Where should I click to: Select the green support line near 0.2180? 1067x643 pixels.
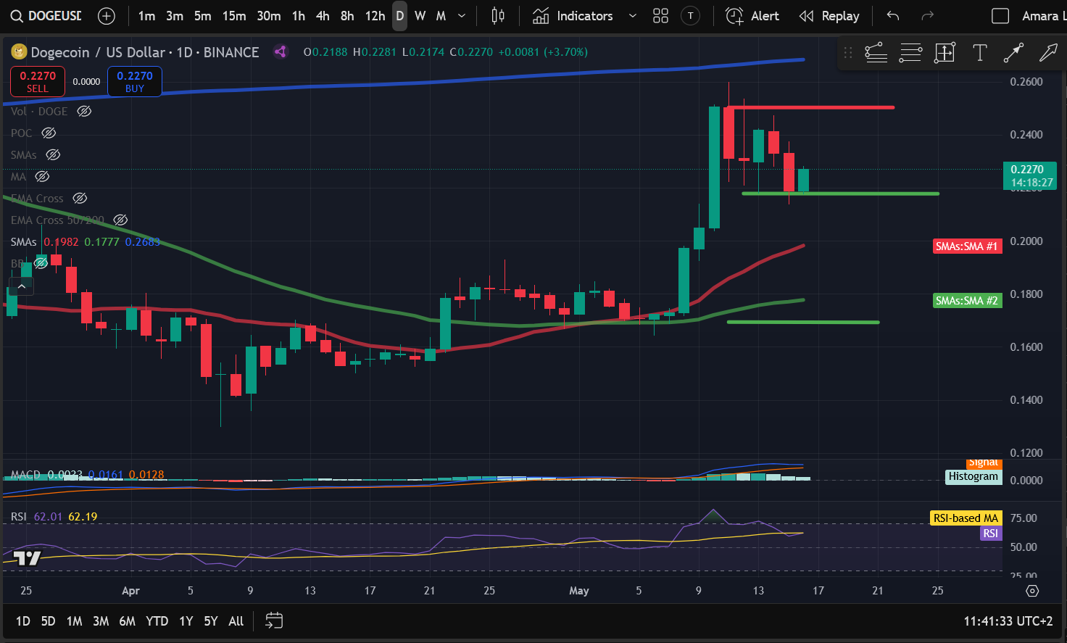tap(841, 194)
